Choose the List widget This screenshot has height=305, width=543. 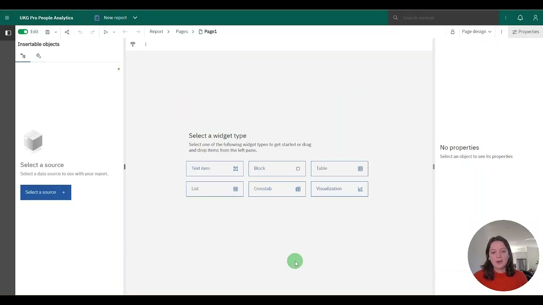click(215, 189)
